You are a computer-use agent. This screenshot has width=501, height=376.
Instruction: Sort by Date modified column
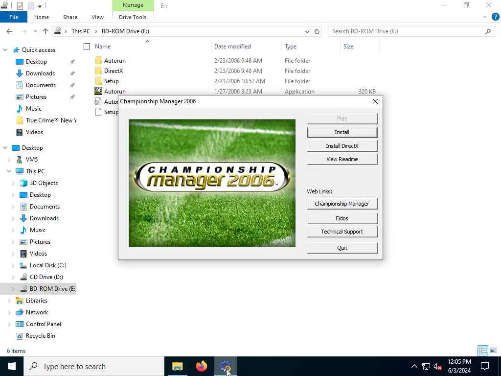tap(232, 47)
